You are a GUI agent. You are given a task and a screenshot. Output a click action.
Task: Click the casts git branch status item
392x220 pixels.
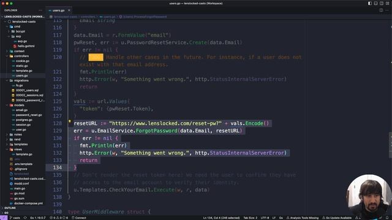(15, 218)
